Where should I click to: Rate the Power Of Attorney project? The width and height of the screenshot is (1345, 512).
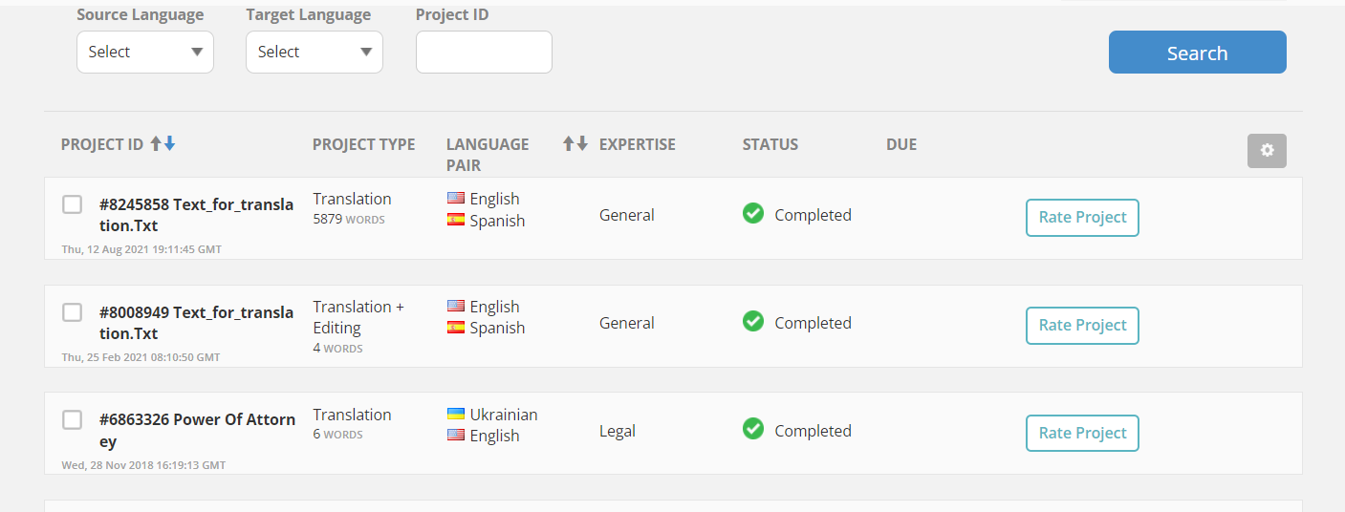1082,433
